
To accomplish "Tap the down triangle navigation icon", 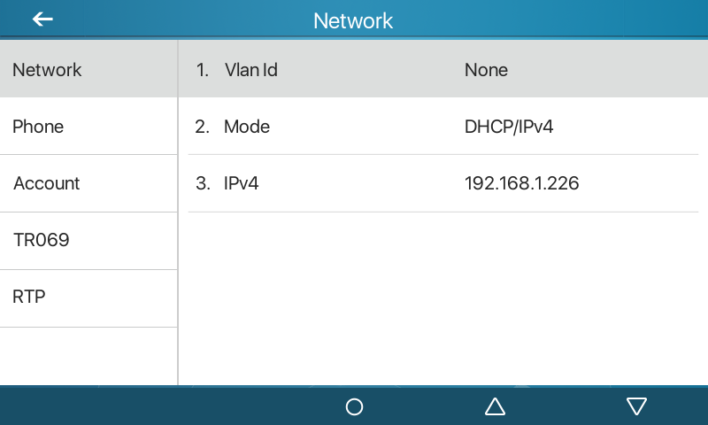I will click(x=636, y=406).
